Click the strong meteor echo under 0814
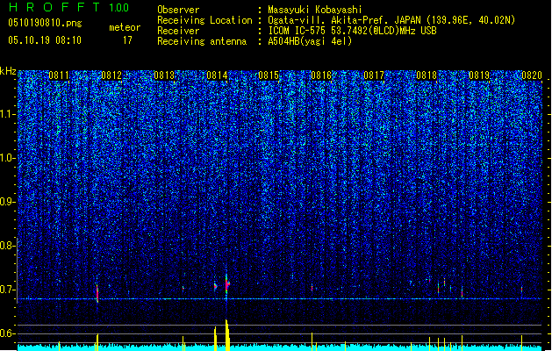Viewport: 552px width, 351px height. (227, 283)
